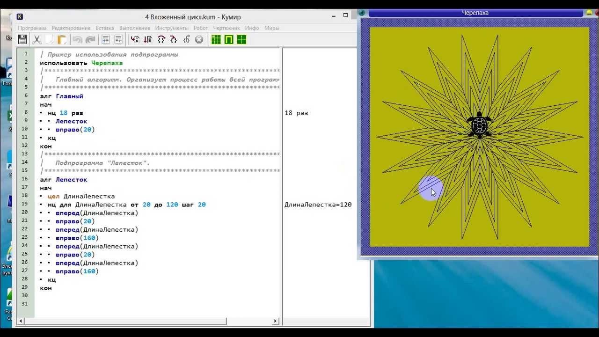The width and height of the screenshot is (599, 337).
Task: Click the last green crosshair grid icon
Action: click(x=241, y=39)
